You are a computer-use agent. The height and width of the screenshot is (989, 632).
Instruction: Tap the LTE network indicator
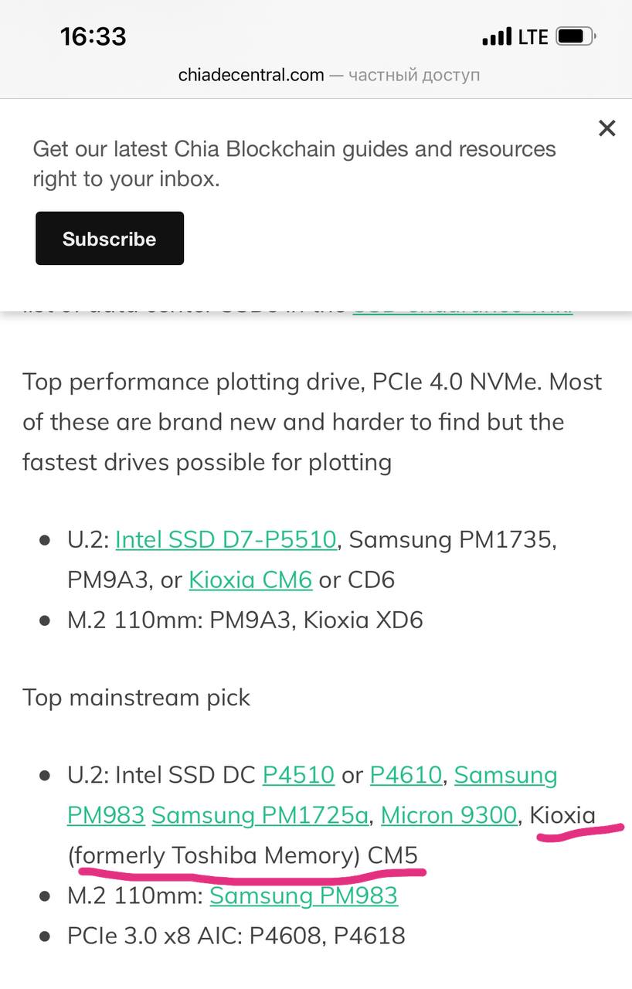coord(533,36)
